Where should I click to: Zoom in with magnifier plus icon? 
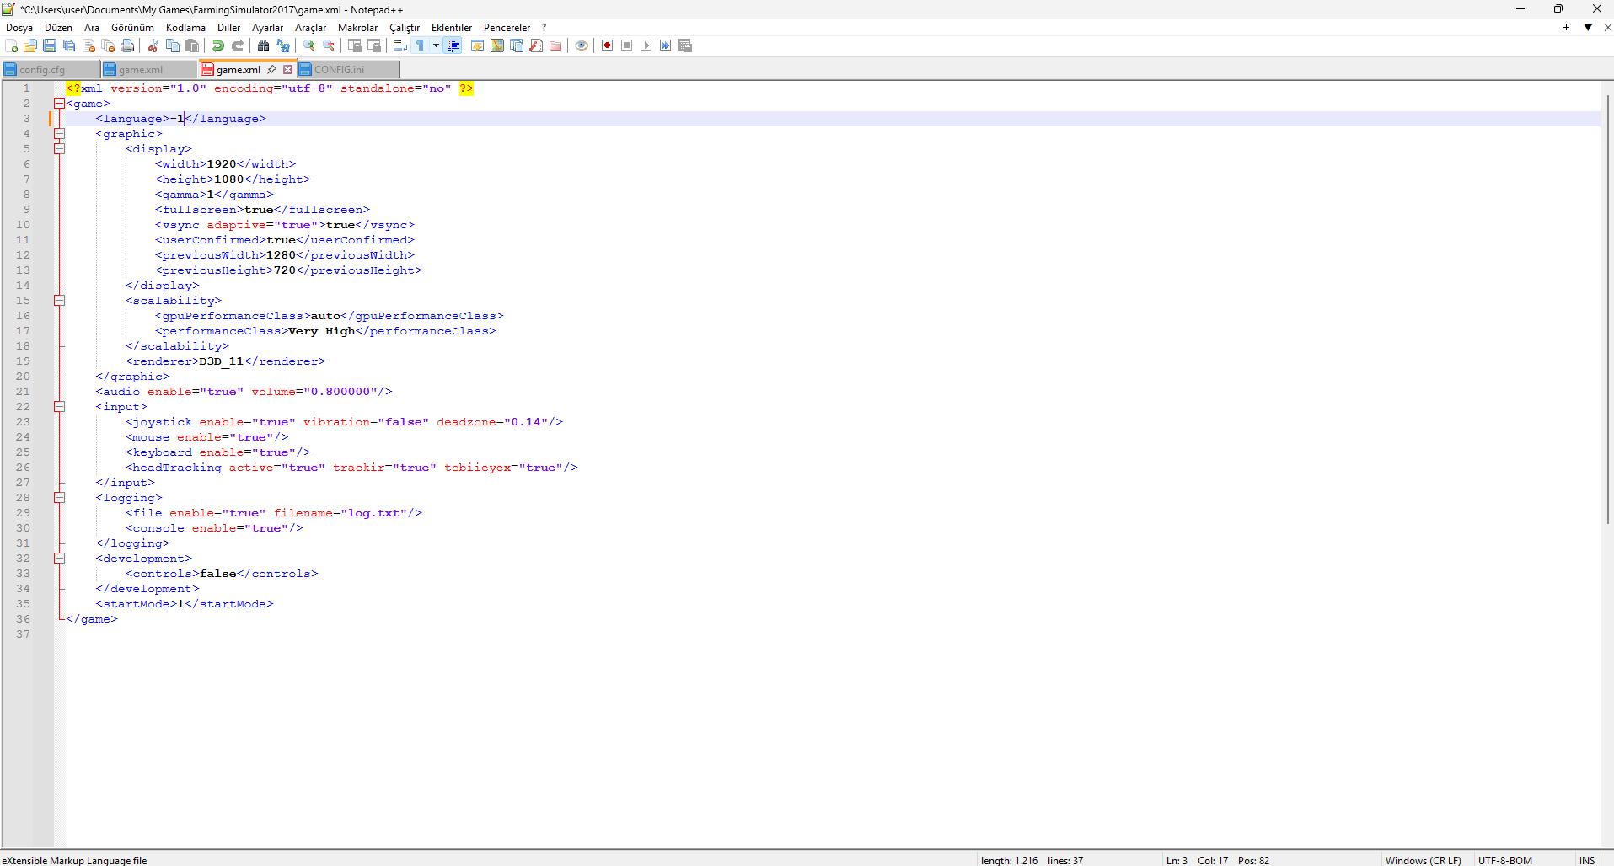coord(309,45)
